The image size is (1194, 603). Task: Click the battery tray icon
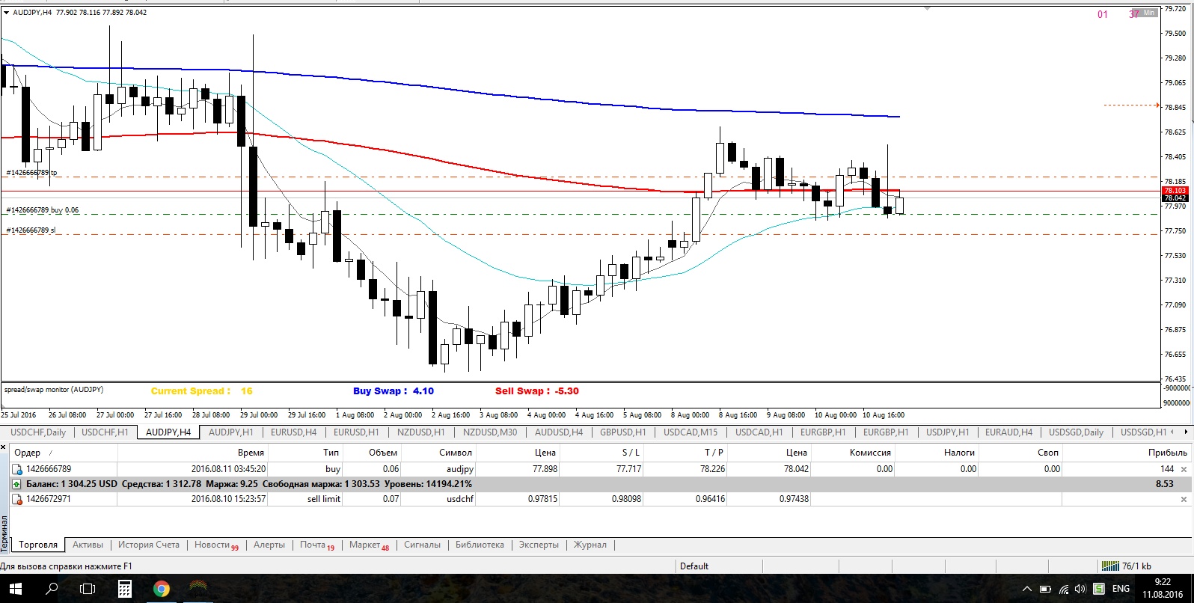pos(1045,590)
